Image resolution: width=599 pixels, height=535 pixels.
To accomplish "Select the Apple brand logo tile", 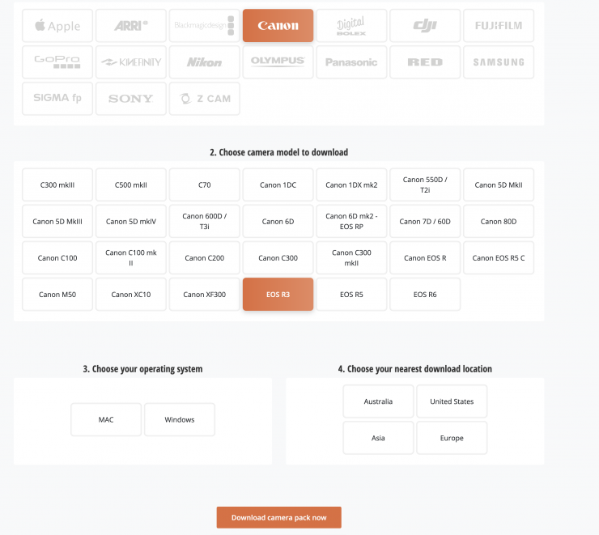I will point(57,26).
